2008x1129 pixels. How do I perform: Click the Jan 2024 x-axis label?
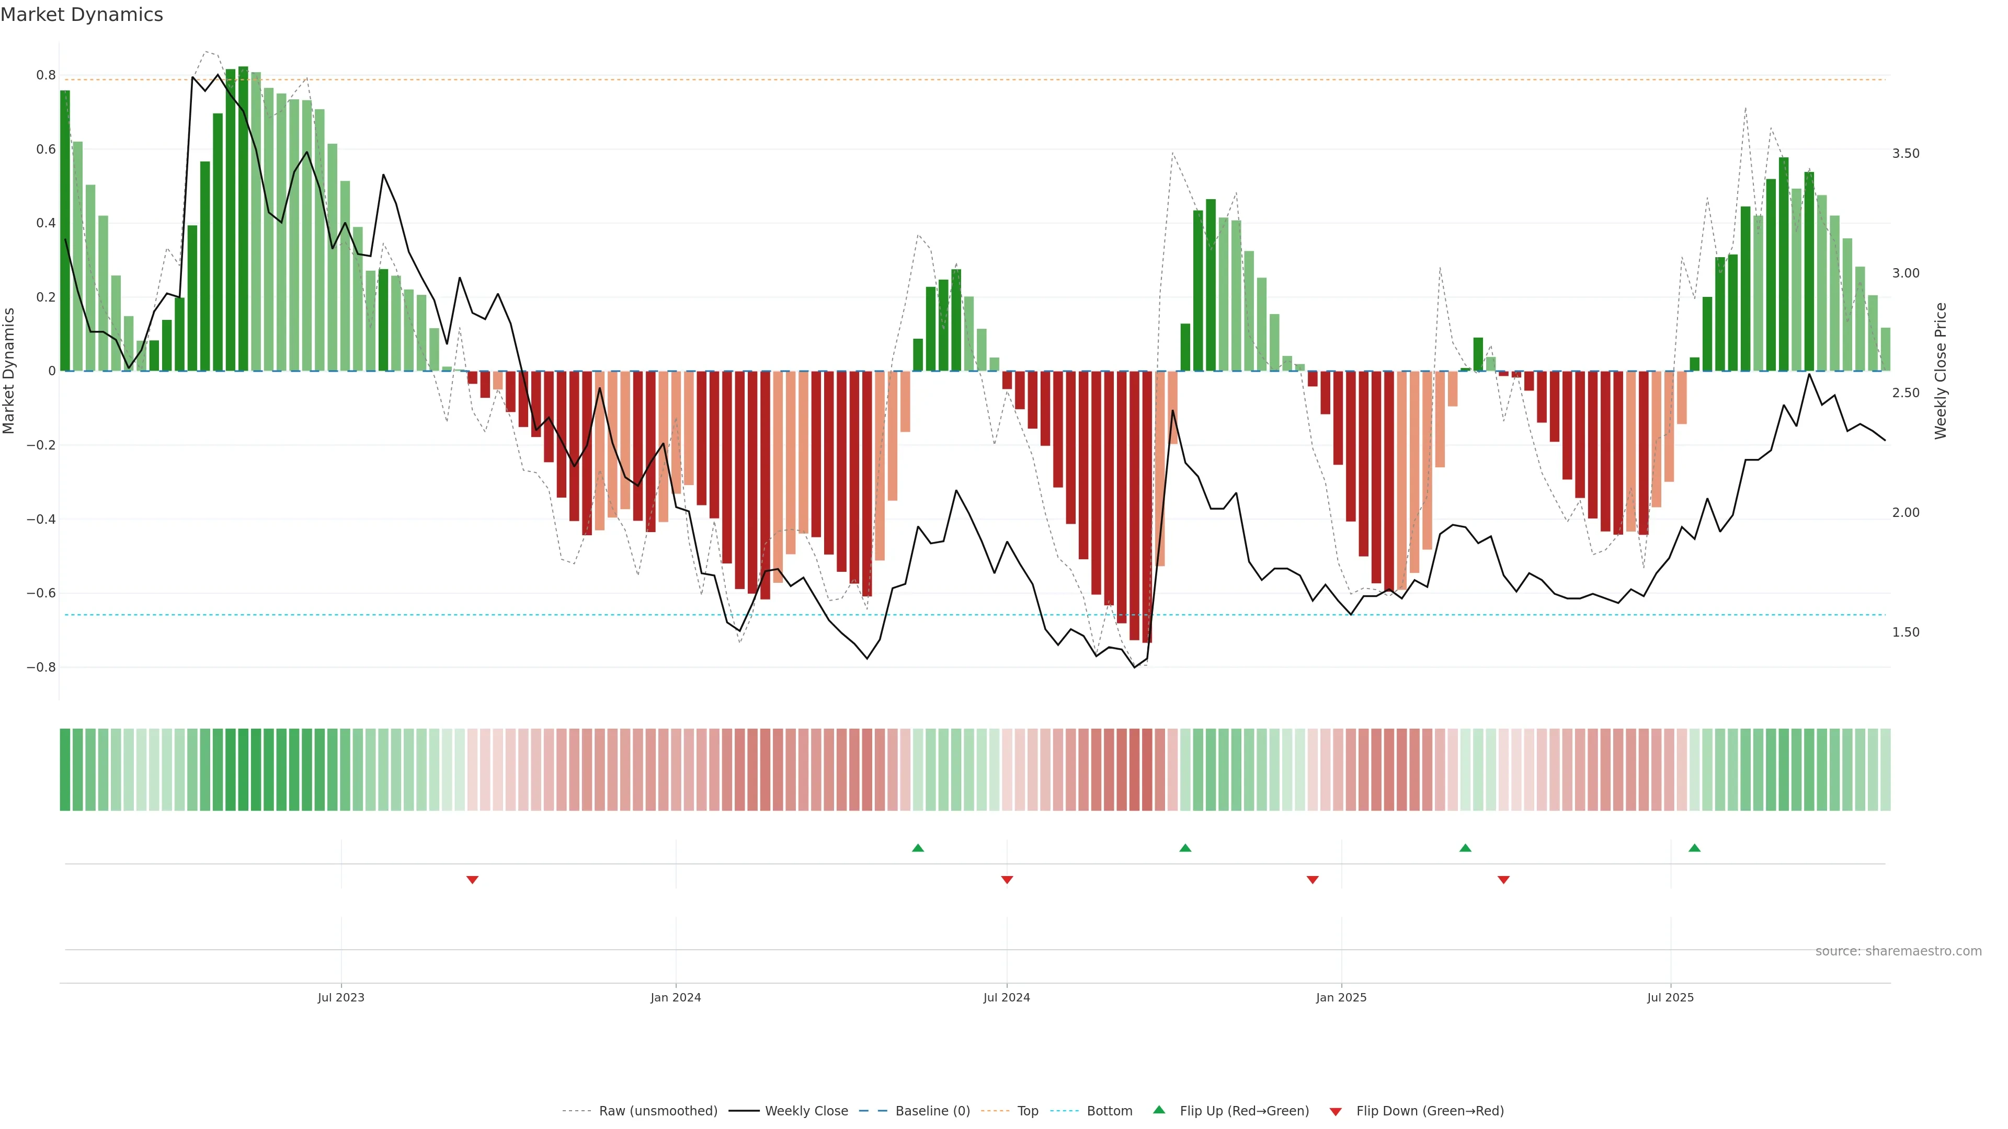[x=675, y=997]
